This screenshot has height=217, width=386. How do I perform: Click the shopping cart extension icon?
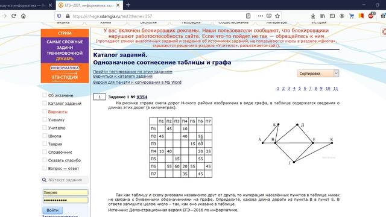tap(352, 16)
